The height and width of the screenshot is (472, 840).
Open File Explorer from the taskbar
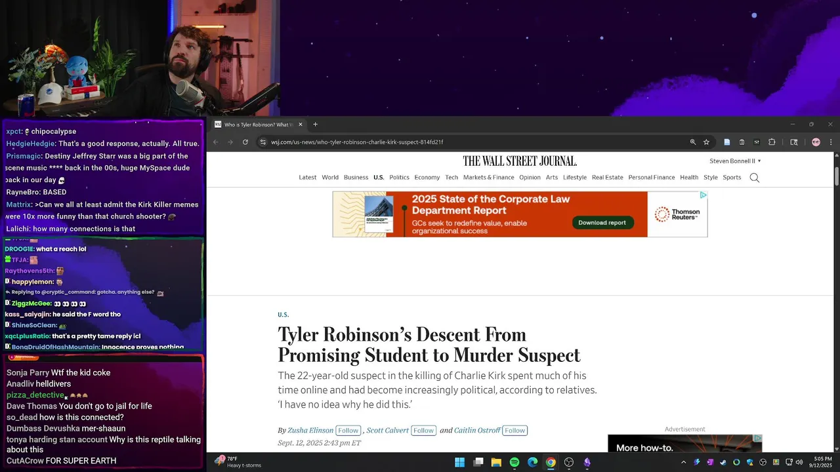[497, 462]
